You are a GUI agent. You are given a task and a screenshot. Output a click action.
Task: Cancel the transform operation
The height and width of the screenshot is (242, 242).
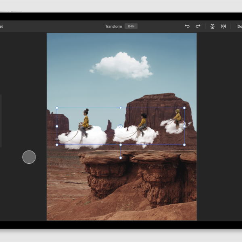click(x=1, y=26)
